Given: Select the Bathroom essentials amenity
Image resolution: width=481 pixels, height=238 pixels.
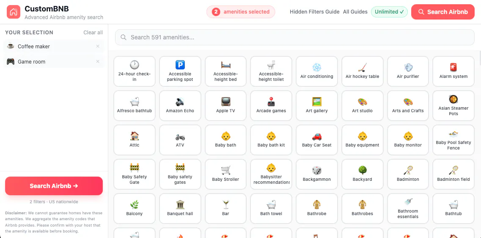Looking at the screenshot, I should [x=408, y=208].
